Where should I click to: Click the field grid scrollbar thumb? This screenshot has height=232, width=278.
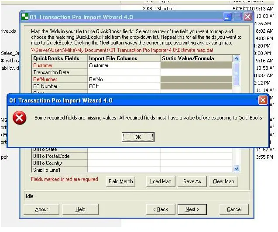(x=236, y=75)
